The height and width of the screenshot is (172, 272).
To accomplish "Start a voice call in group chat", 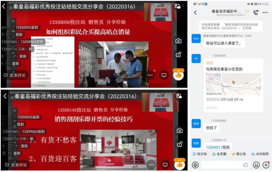I will [x=256, y=12].
